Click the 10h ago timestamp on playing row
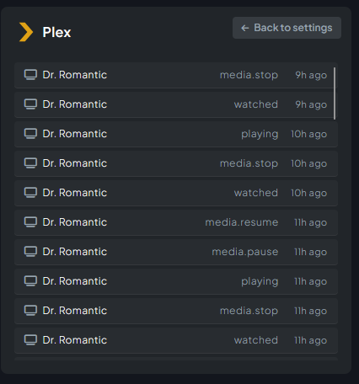Screen dimensions: 359x384 [x=308, y=134]
